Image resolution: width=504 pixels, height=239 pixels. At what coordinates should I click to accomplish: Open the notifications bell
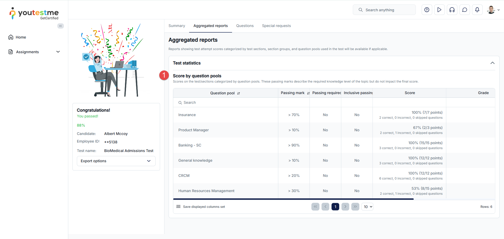[477, 10]
